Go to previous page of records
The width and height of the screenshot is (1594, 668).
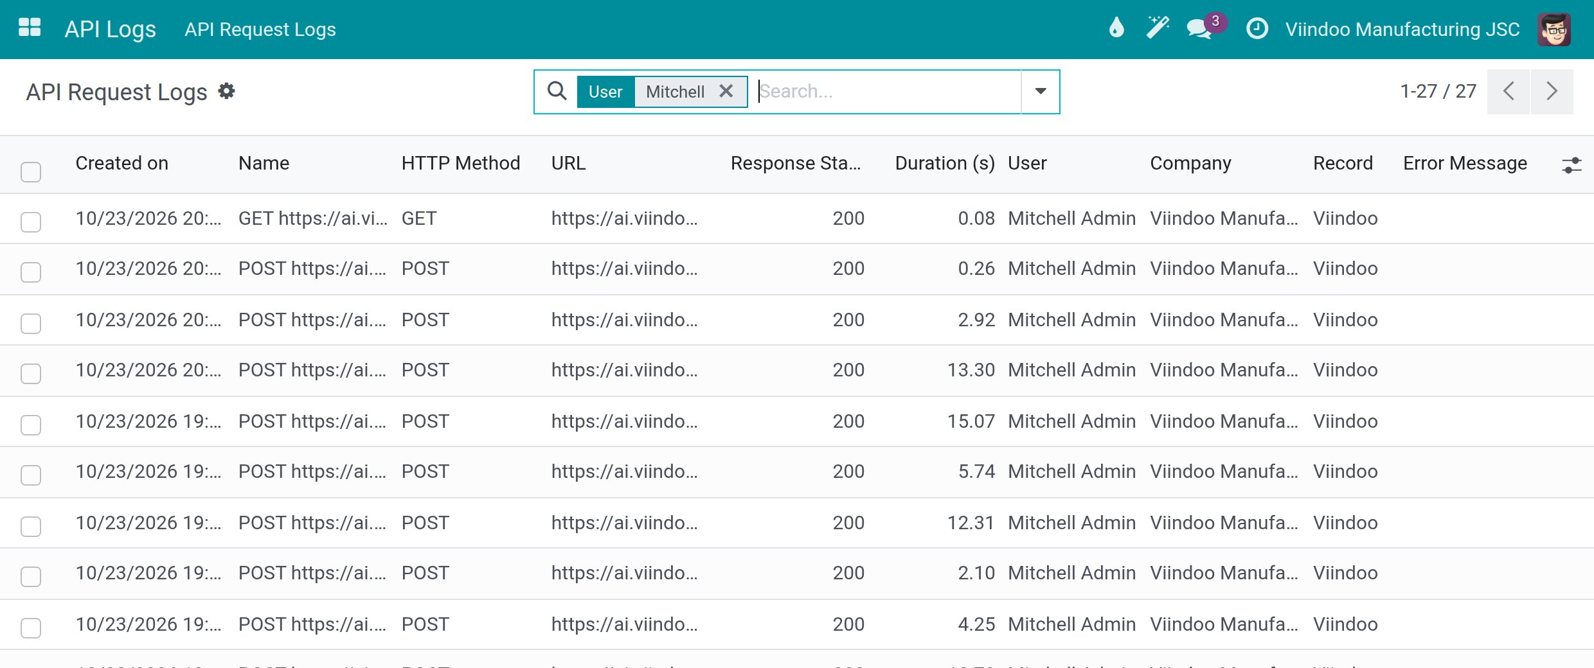coord(1509,91)
